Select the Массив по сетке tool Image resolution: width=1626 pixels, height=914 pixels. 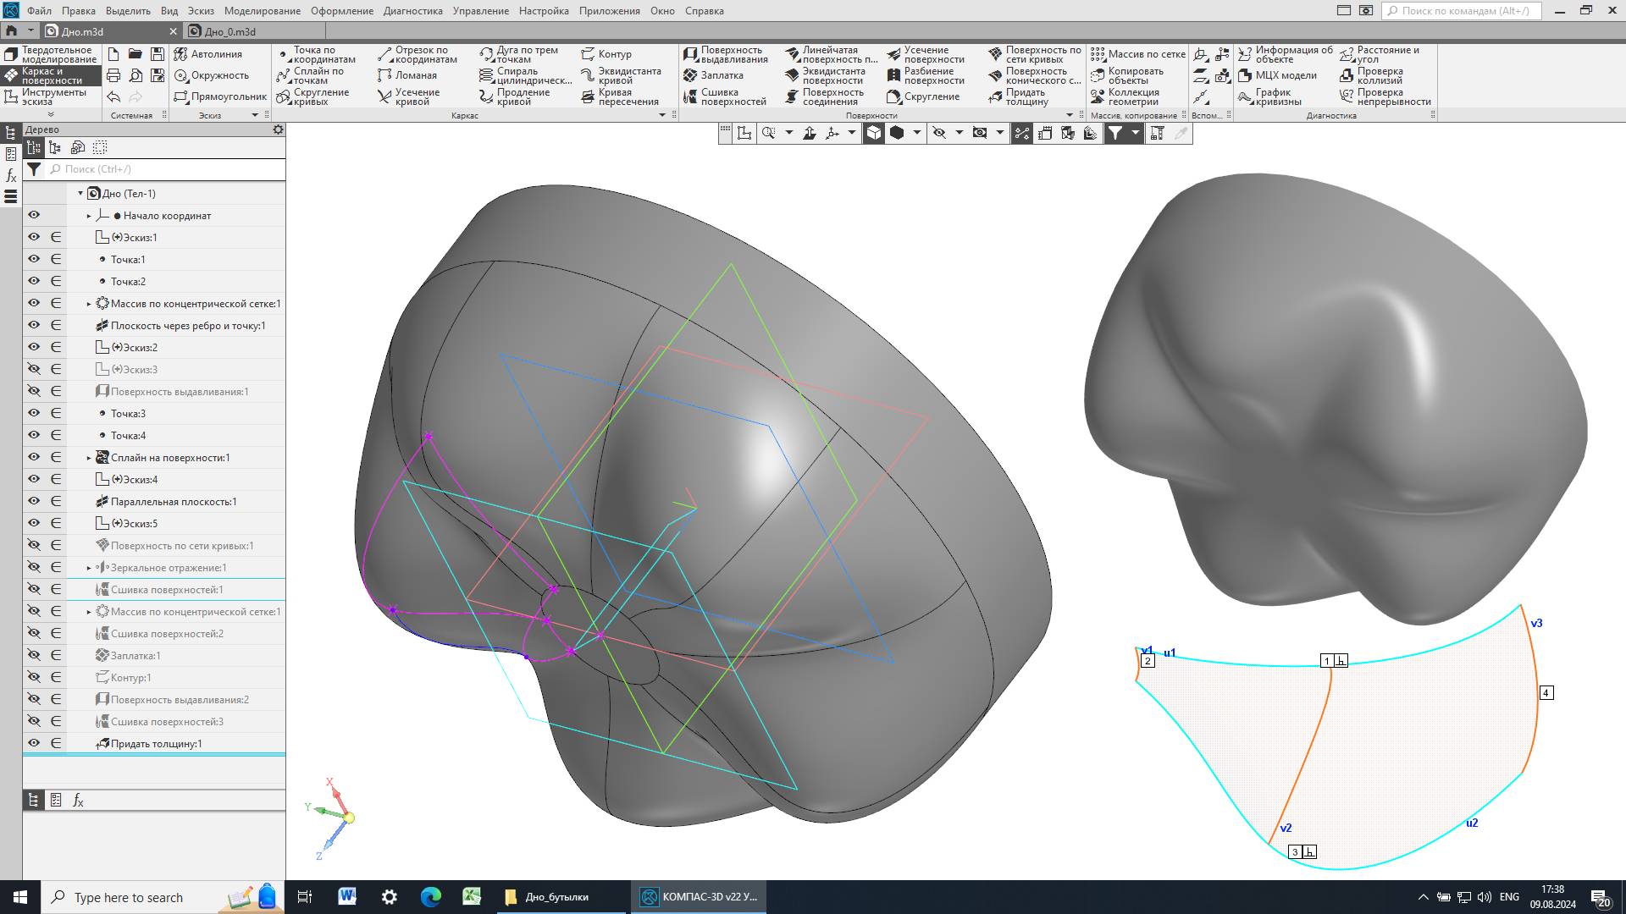tap(1137, 54)
